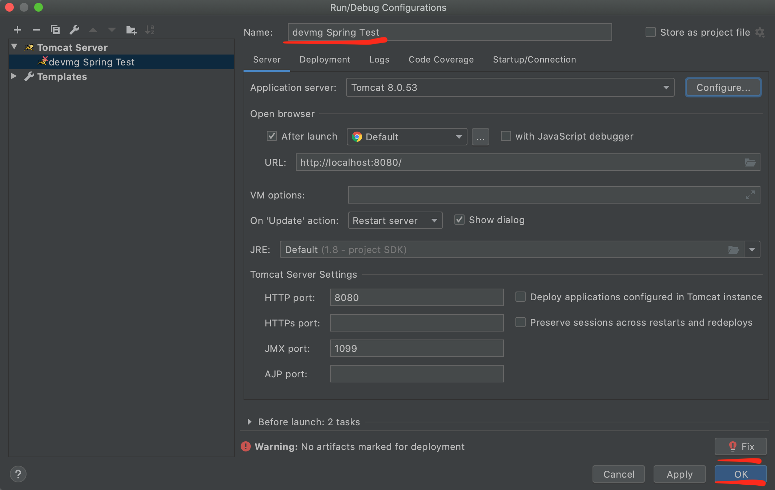Click the Remove Configuration minus icon
775x490 pixels.
point(36,30)
